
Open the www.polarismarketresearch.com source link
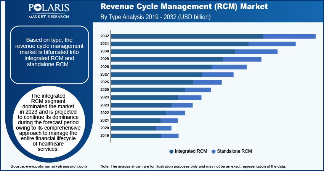tap(56, 166)
